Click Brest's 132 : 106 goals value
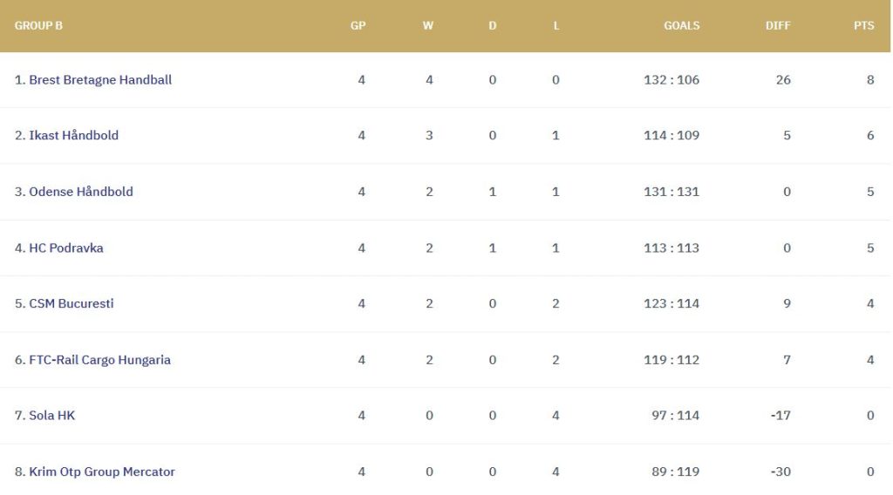This screenshot has height=495, width=893. 671,80
